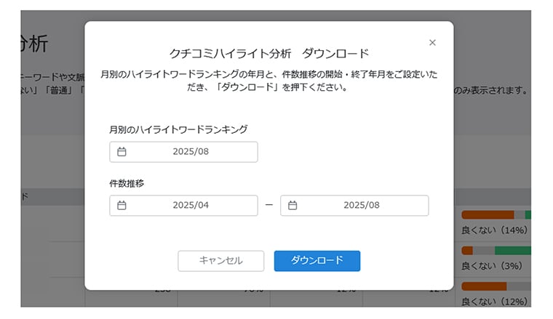Click calendar icon in monthly highlight ranking field

tap(122, 152)
